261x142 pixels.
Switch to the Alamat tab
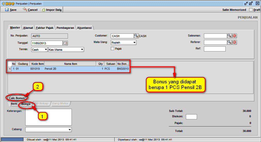click(28, 28)
